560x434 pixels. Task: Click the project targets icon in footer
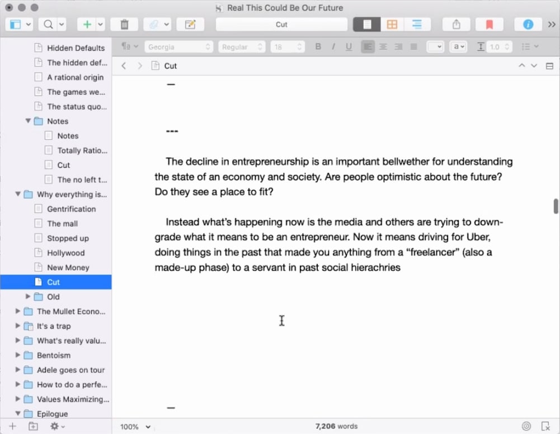point(526,426)
